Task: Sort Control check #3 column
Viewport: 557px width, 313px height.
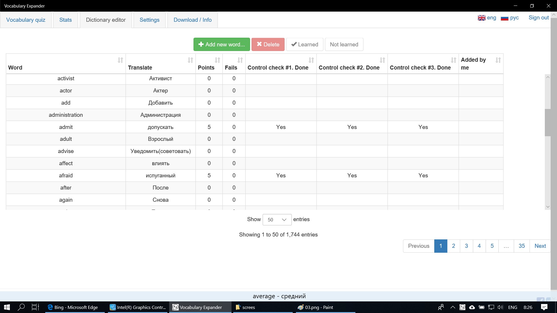Action: [453, 60]
